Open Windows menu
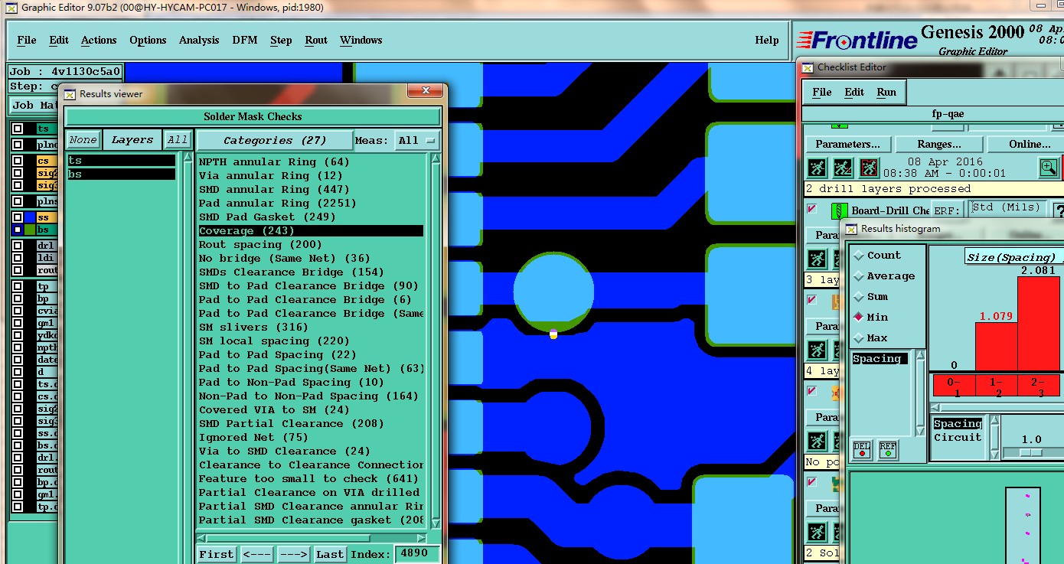1064x564 pixels. point(361,41)
